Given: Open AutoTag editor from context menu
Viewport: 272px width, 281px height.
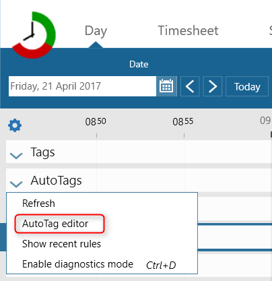Looking at the screenshot, I should [x=55, y=224].
